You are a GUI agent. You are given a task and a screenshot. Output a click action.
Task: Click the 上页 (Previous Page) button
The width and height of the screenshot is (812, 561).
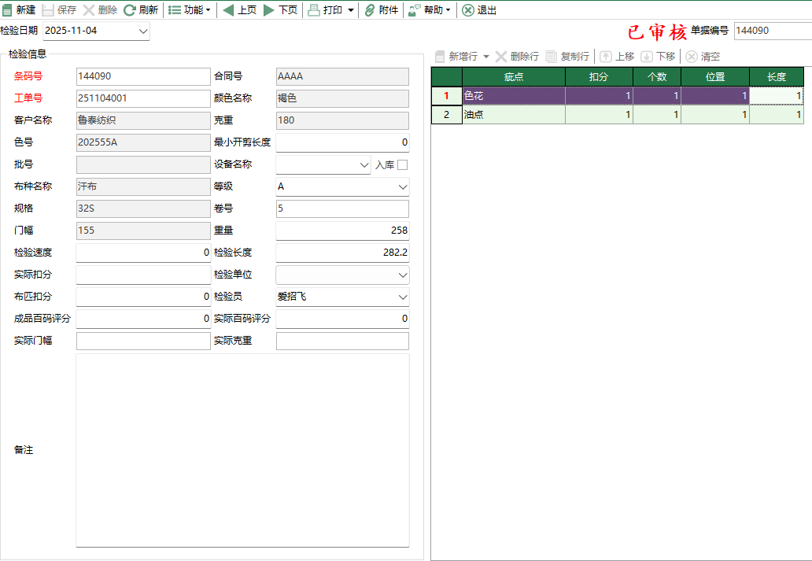coord(239,10)
